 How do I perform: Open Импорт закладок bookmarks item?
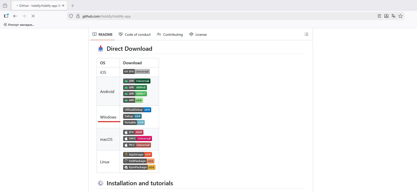pos(19,25)
